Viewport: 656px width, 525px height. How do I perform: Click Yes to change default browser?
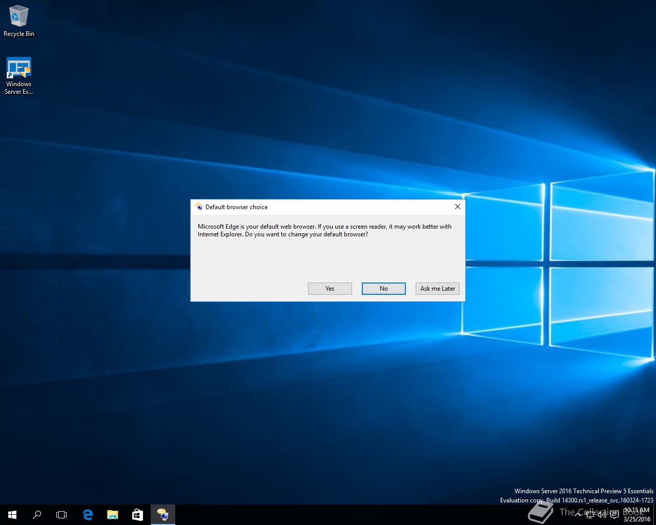[330, 289]
